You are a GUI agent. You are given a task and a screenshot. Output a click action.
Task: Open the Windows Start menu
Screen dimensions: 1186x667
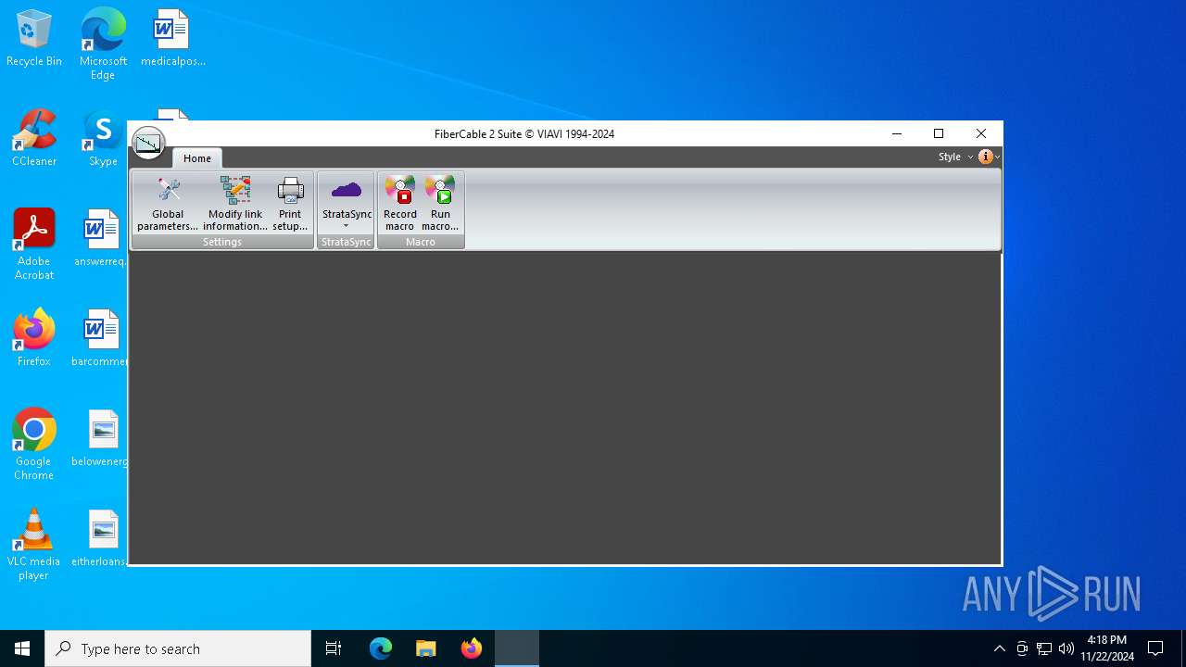point(22,648)
